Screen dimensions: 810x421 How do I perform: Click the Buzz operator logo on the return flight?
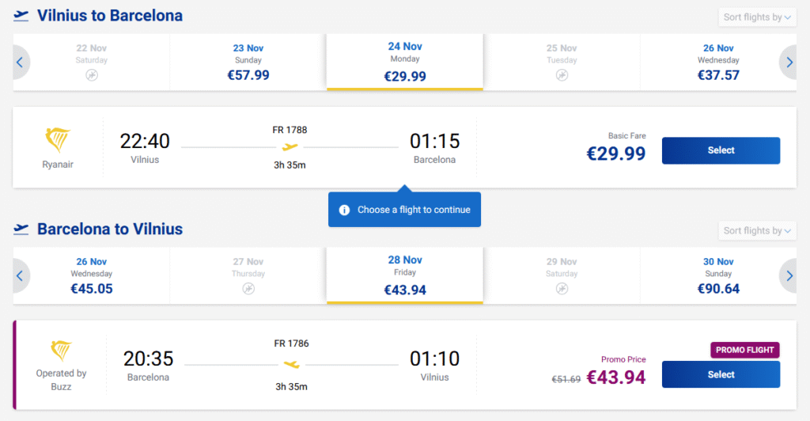tap(61, 352)
